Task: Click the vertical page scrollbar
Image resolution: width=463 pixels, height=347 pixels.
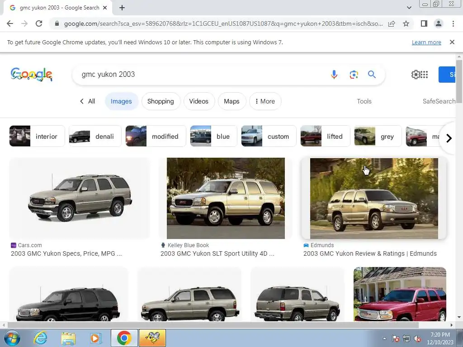Action: [x=459, y=81]
